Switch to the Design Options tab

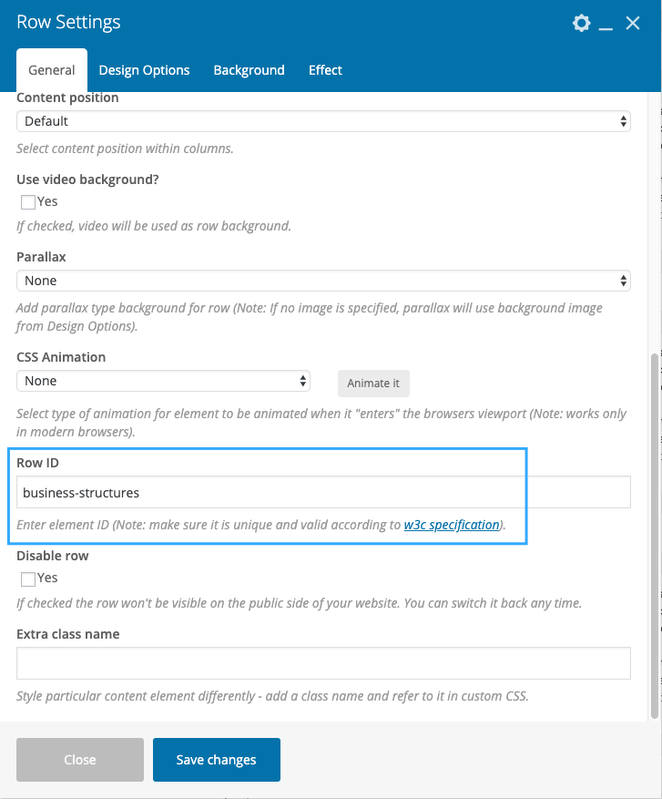point(144,70)
